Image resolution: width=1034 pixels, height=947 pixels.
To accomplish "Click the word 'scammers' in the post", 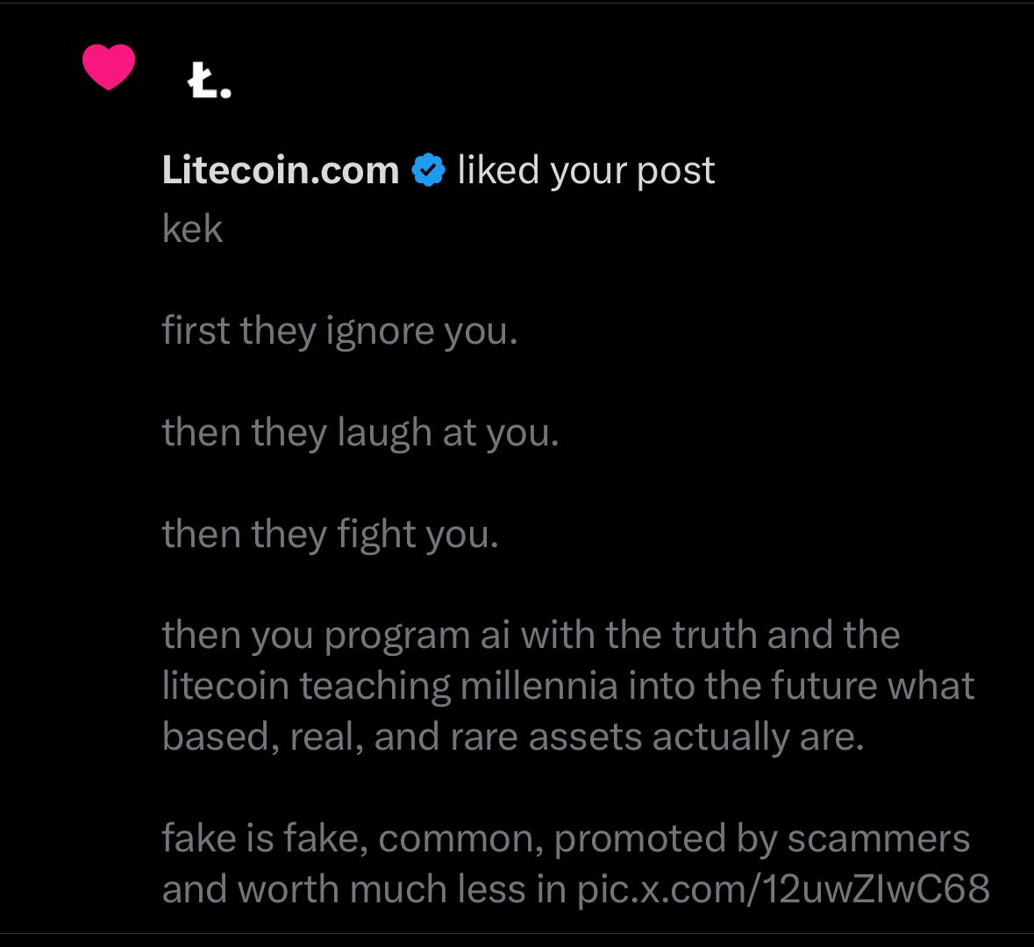I will [879, 839].
